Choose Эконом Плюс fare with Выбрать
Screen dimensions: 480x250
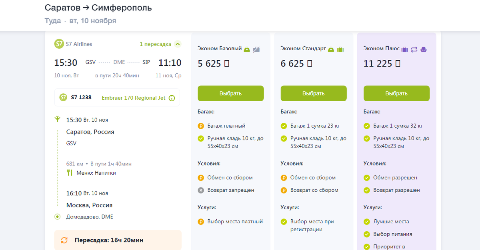point(396,93)
